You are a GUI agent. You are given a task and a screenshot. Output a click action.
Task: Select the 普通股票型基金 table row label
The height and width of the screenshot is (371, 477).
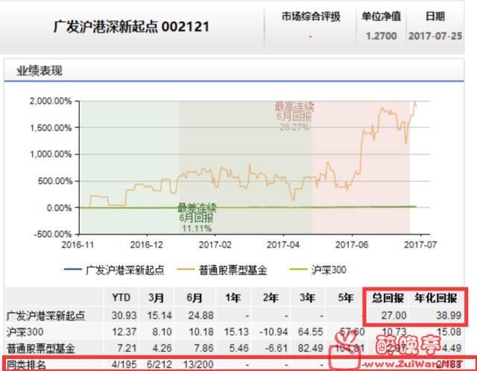pyautogui.click(x=41, y=348)
